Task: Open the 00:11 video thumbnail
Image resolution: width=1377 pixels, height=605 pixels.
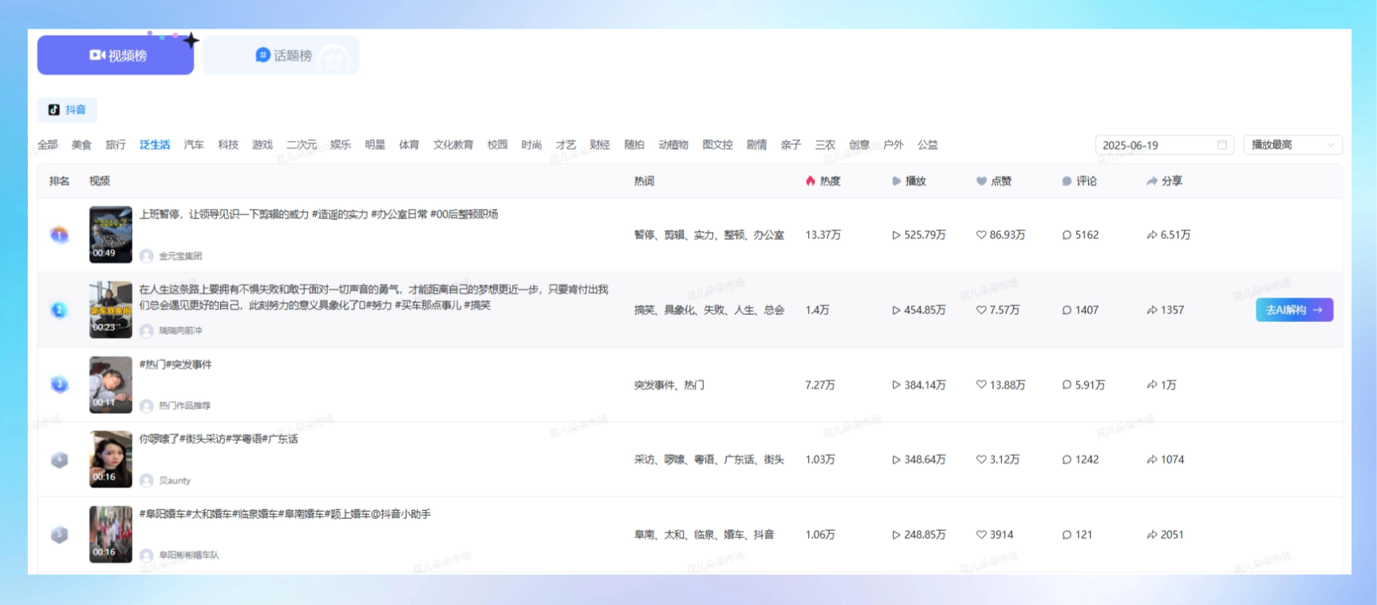Action: tap(111, 384)
